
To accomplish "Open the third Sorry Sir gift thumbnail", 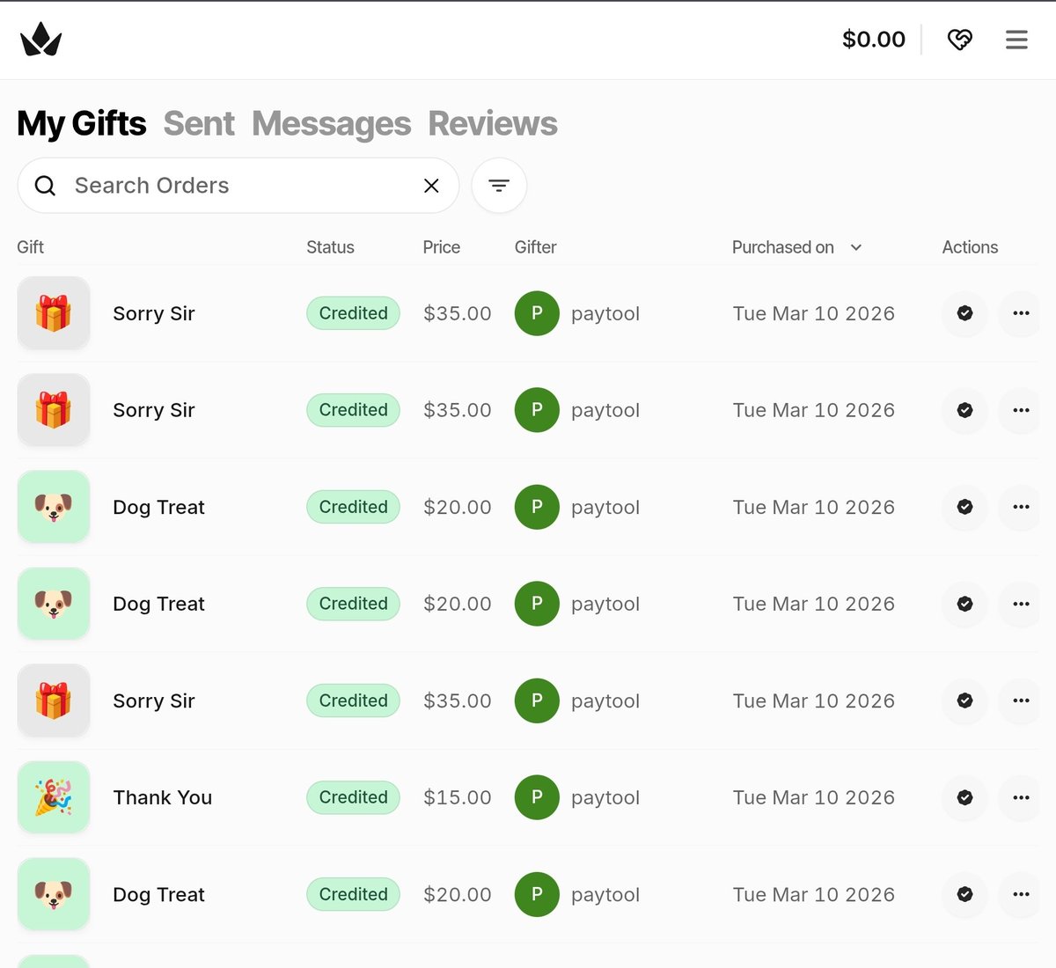I will [54, 700].
